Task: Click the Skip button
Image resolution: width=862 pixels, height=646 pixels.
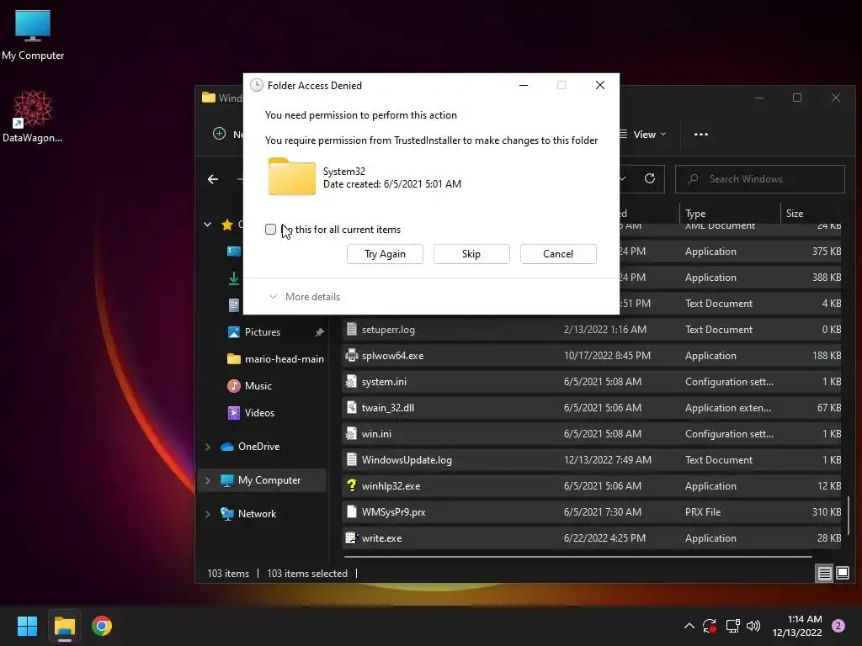Action: click(x=471, y=254)
